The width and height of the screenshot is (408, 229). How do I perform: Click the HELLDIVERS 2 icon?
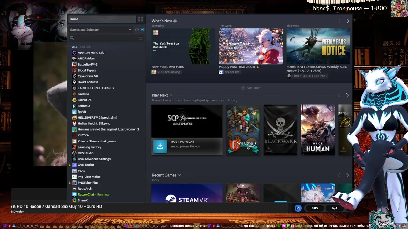point(74,118)
